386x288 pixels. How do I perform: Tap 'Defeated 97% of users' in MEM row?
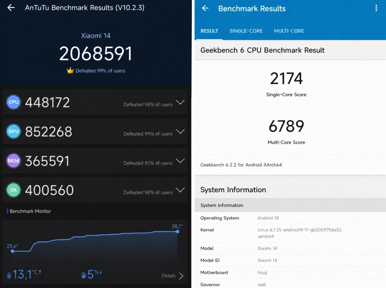(148, 163)
